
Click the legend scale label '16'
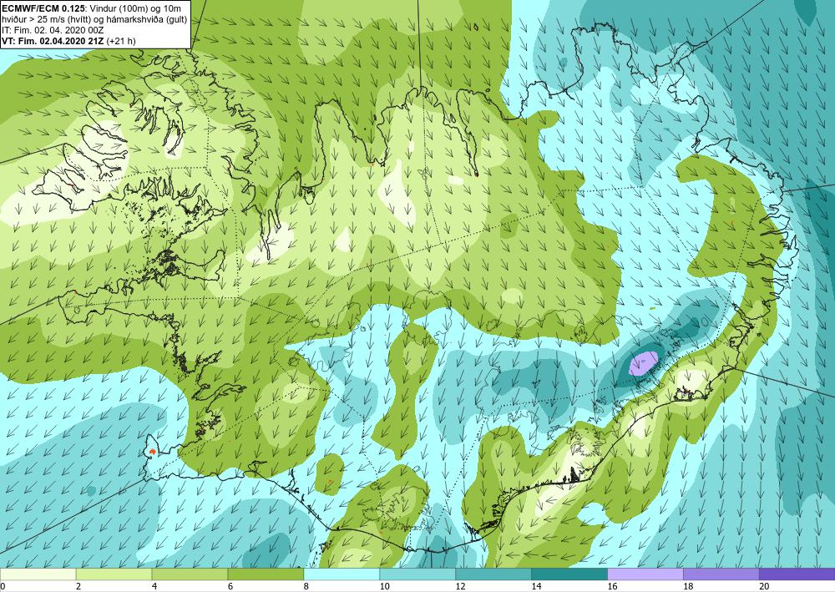(612, 587)
